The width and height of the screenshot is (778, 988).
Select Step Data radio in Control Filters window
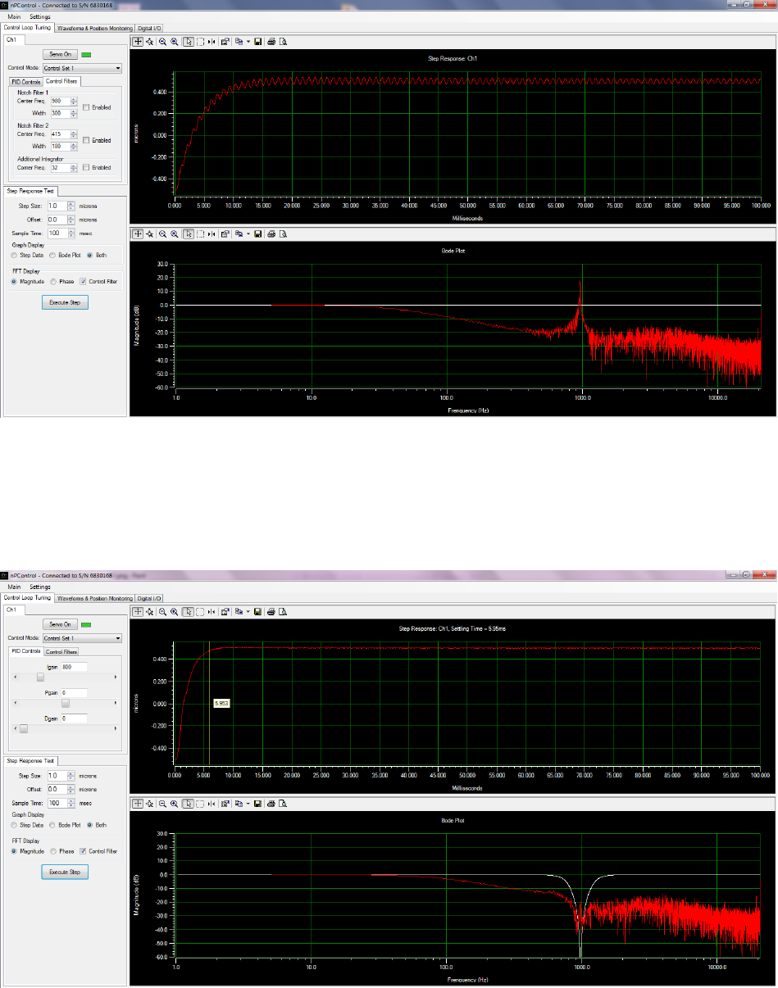tap(15, 255)
